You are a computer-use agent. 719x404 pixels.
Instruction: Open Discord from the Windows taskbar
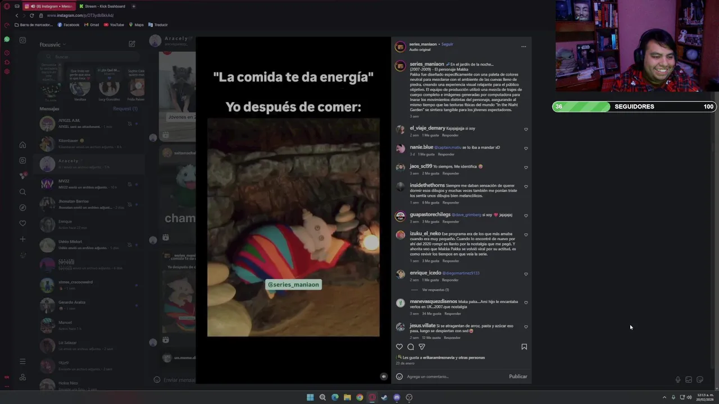point(397,397)
